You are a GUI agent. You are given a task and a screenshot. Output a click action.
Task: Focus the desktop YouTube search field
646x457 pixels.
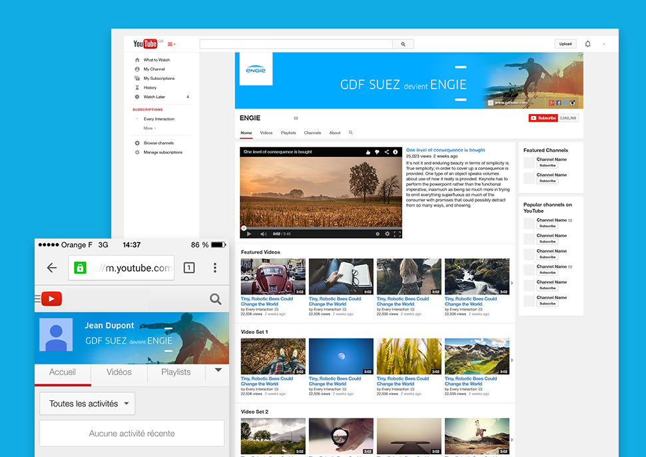pyautogui.click(x=296, y=44)
